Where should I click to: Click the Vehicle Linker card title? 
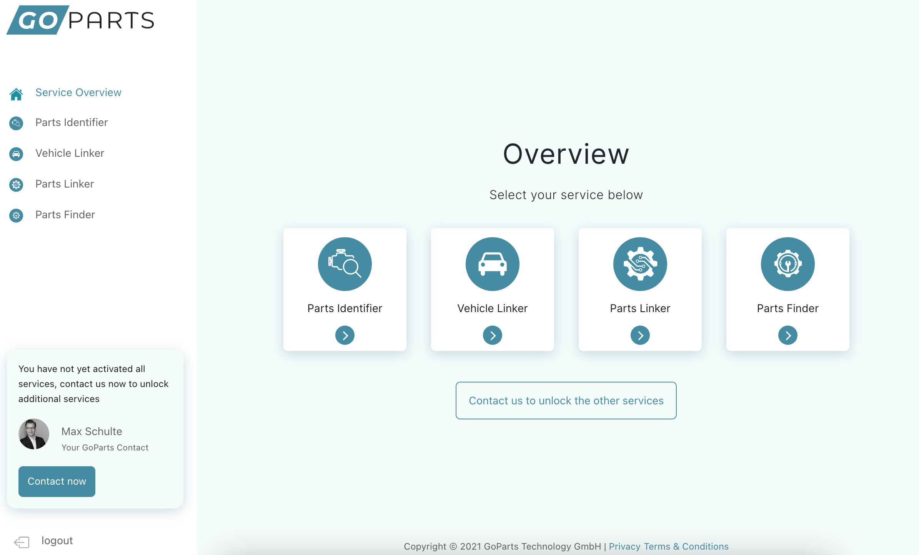493,308
